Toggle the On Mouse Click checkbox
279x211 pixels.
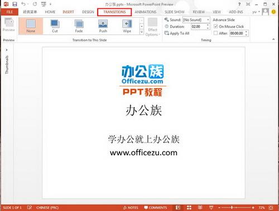216,26
